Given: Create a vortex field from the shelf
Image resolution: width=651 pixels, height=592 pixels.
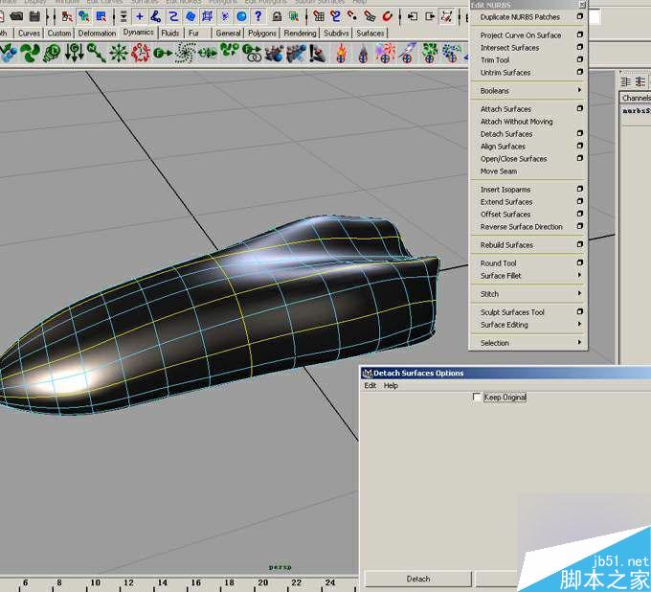Looking at the screenshot, I should pyautogui.click(x=185, y=54).
